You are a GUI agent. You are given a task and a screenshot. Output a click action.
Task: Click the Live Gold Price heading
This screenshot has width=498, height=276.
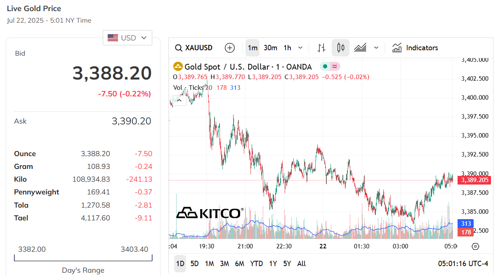(x=34, y=8)
